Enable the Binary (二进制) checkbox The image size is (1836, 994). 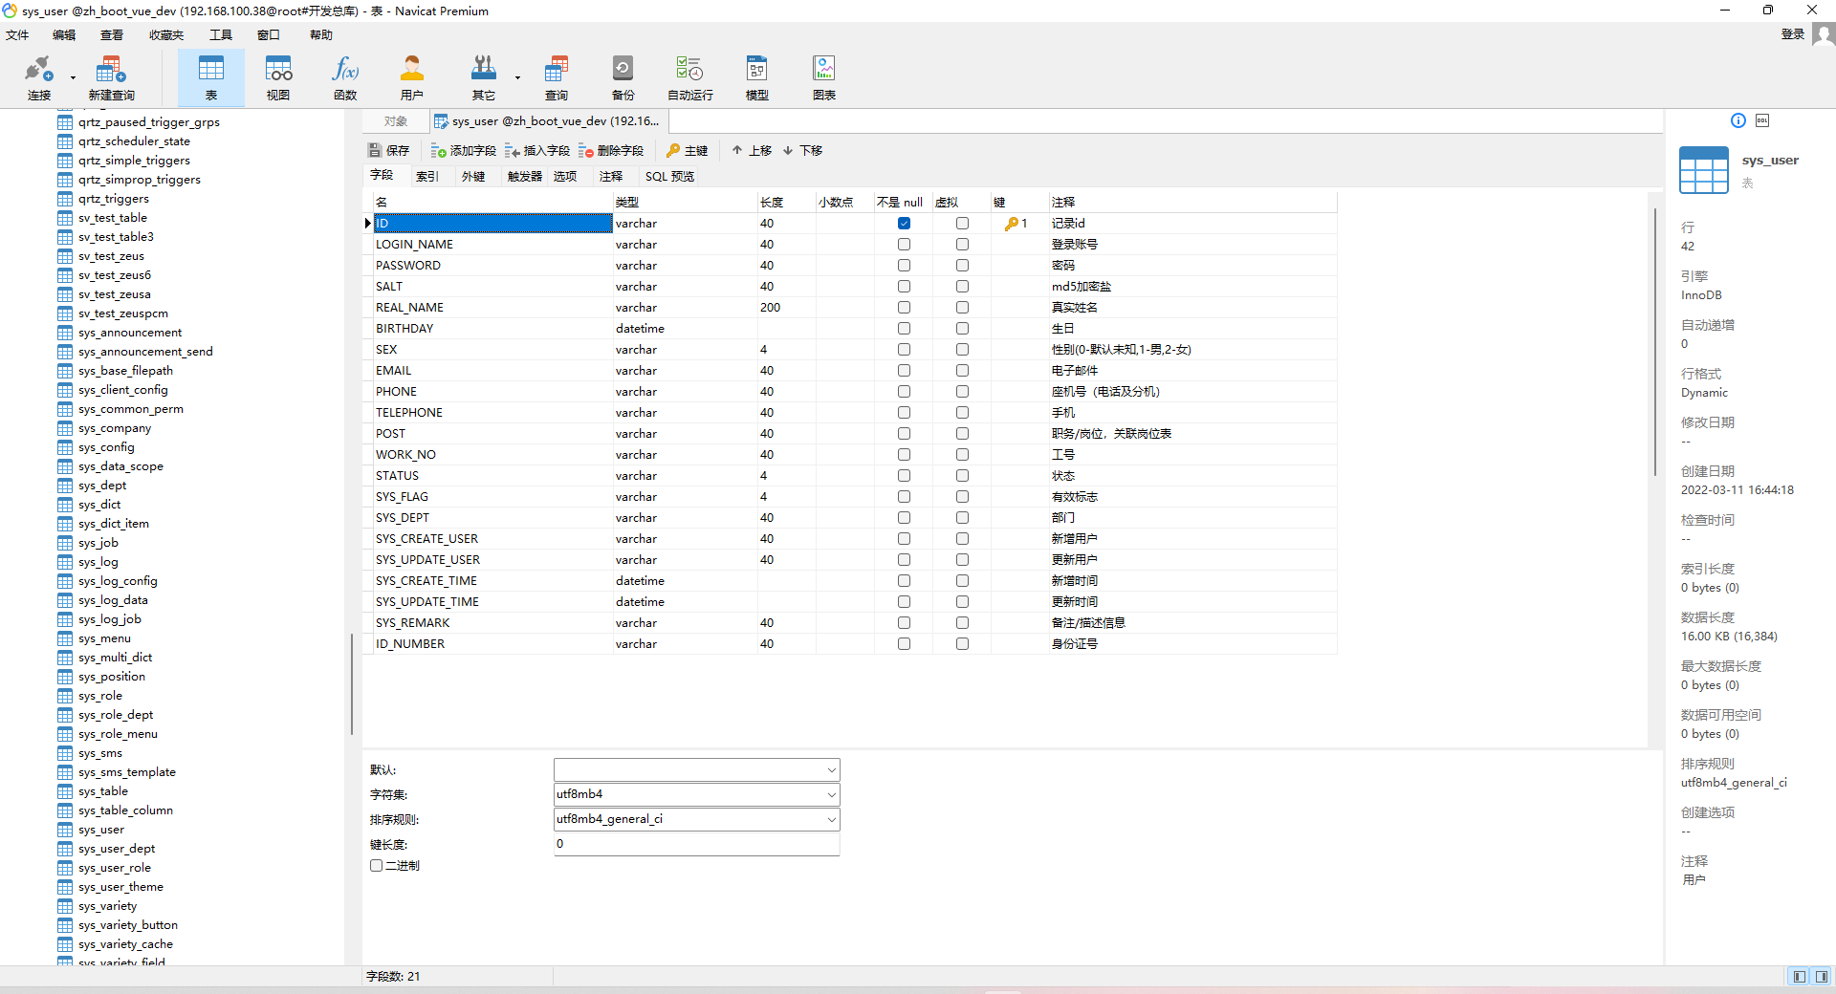tap(376, 866)
